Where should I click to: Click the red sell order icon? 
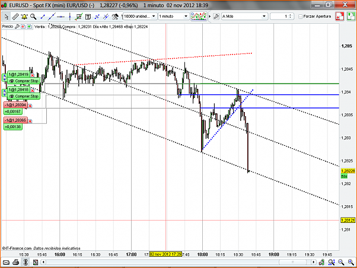coord(339,17)
